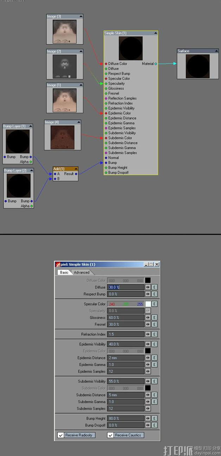Image resolution: width=221 pixels, height=456 pixels.
Task: Click the Bump Dropoff input socket dot
Action: coord(106,172)
